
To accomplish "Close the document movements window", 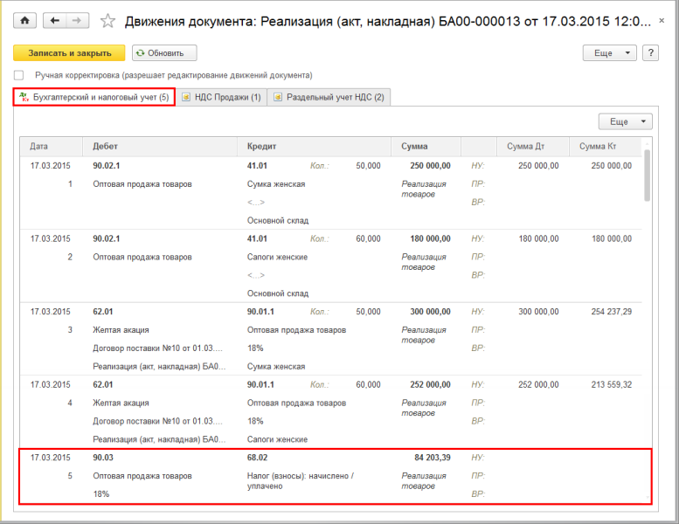I will coord(662,20).
